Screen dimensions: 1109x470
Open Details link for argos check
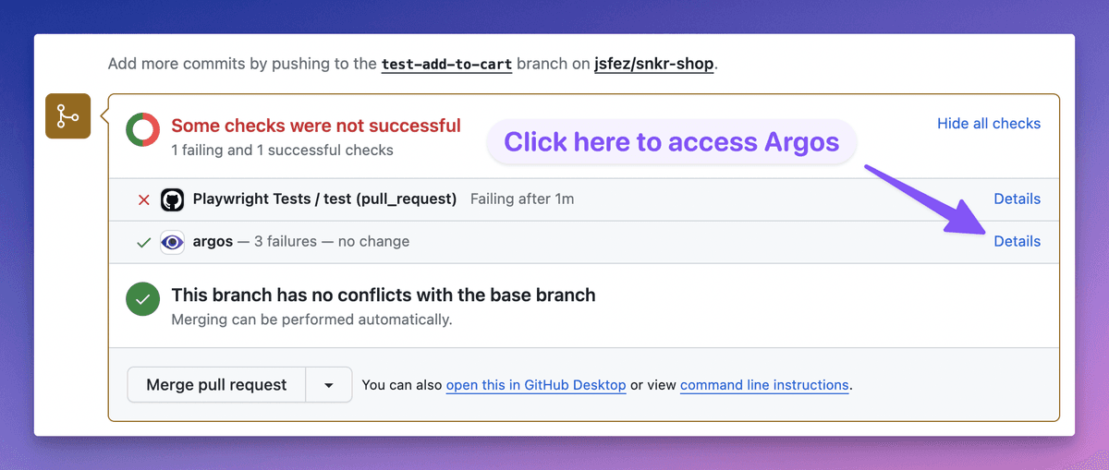1017,241
